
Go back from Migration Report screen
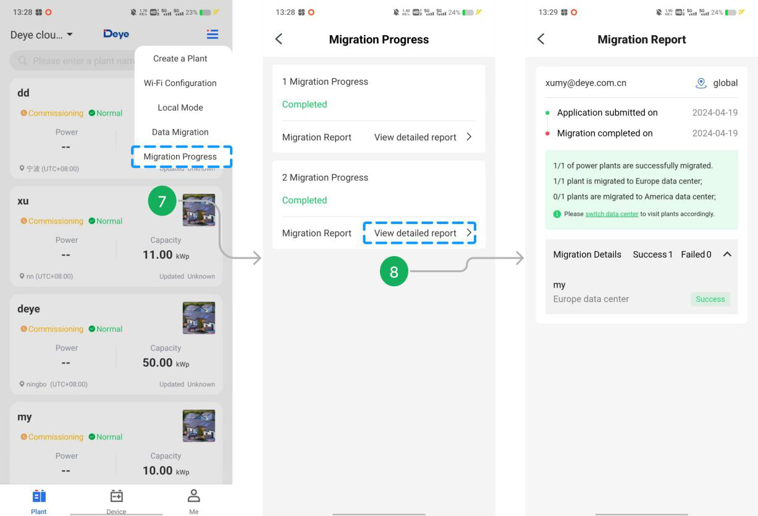click(x=541, y=40)
